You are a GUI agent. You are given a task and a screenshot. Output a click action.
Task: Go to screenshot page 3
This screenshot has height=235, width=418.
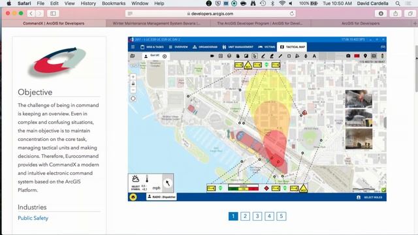click(x=257, y=216)
